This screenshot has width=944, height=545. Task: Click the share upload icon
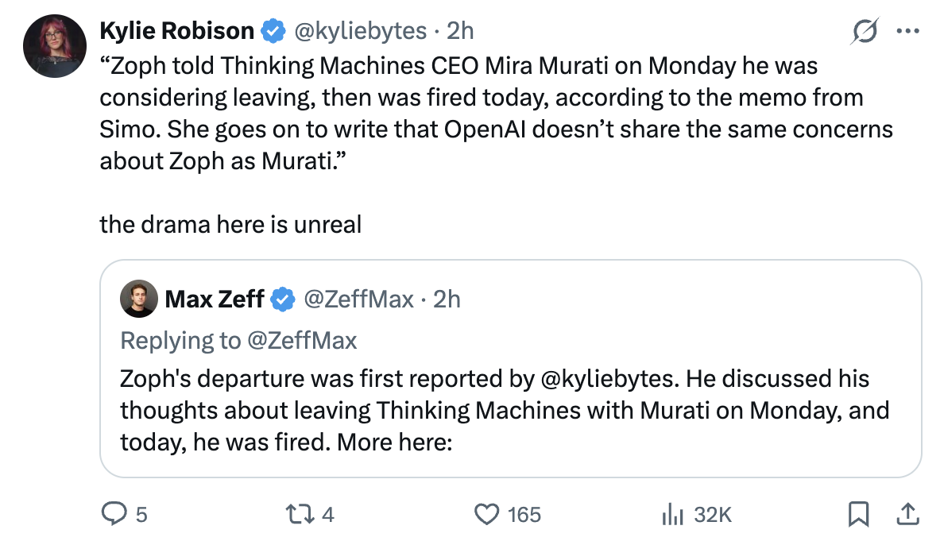(906, 515)
